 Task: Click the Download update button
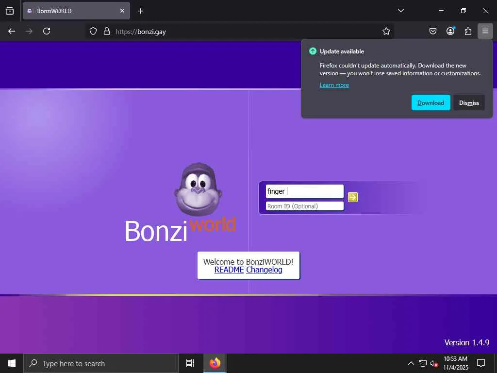click(431, 103)
